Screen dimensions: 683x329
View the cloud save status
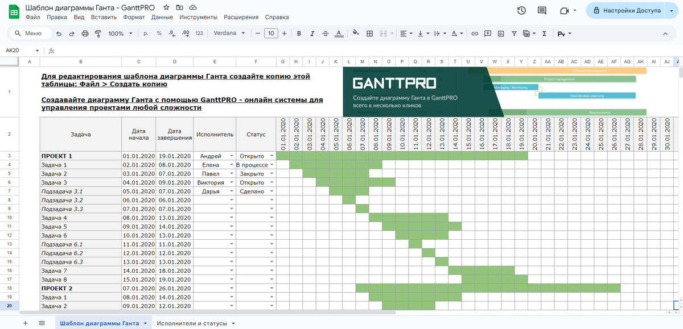[x=193, y=7]
